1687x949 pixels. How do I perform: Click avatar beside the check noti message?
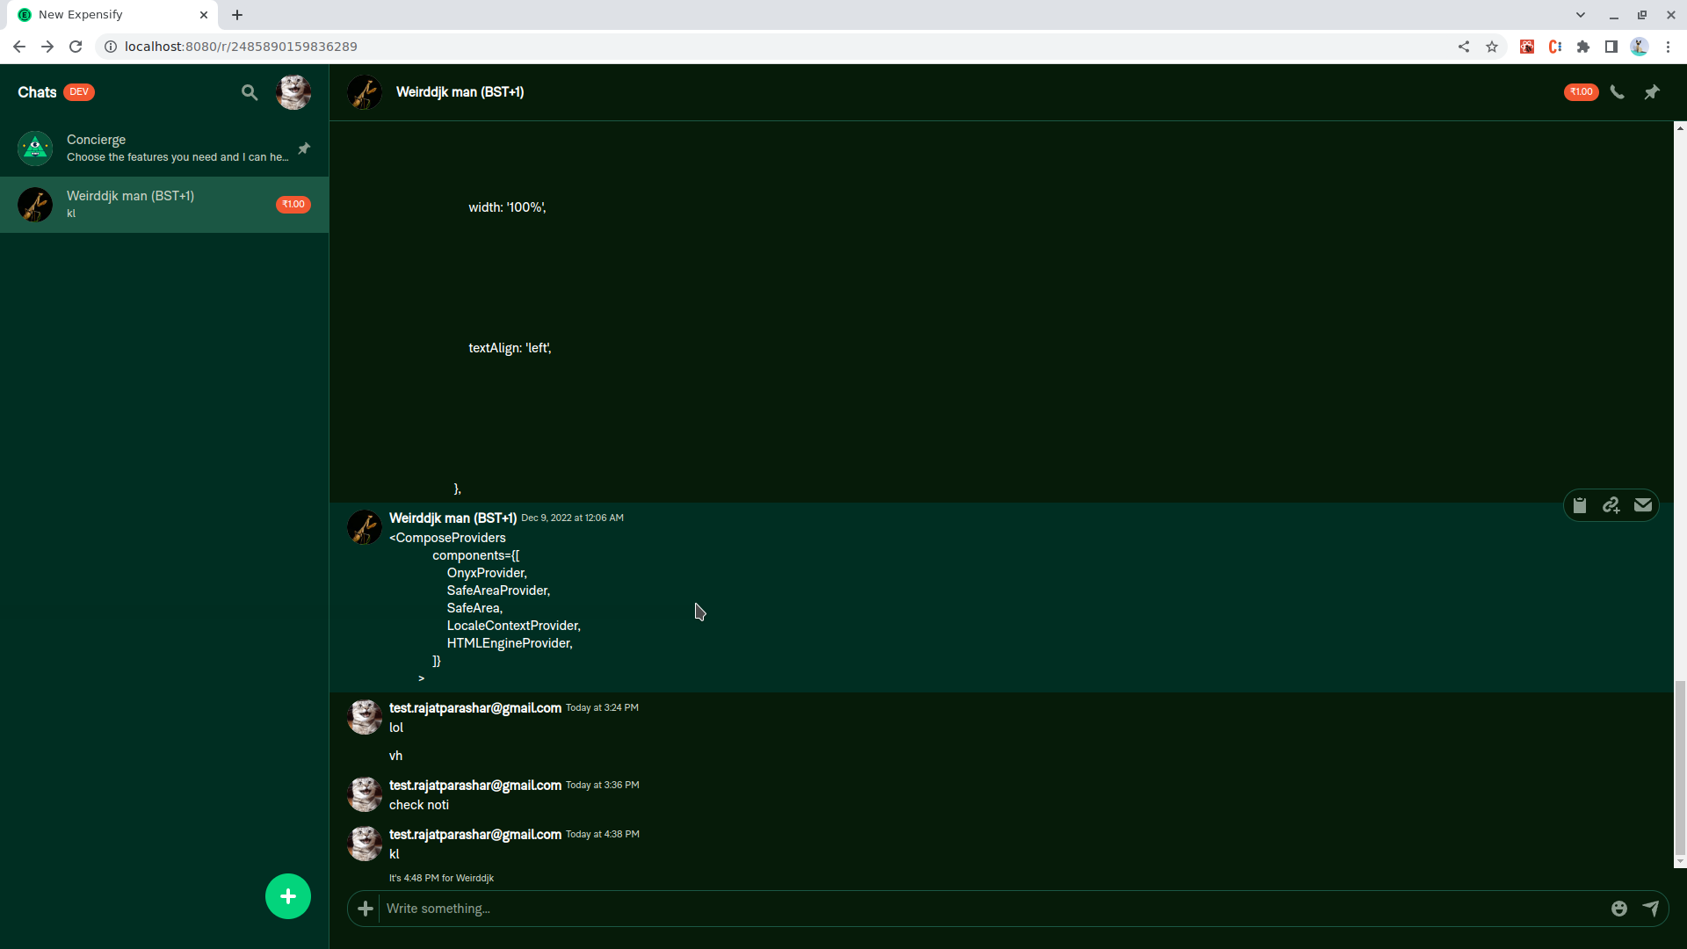(365, 794)
